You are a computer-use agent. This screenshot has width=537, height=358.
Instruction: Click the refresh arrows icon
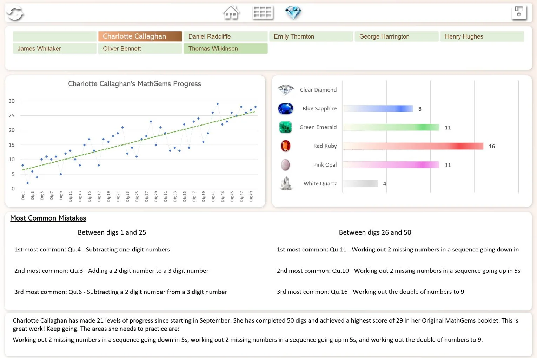point(15,14)
